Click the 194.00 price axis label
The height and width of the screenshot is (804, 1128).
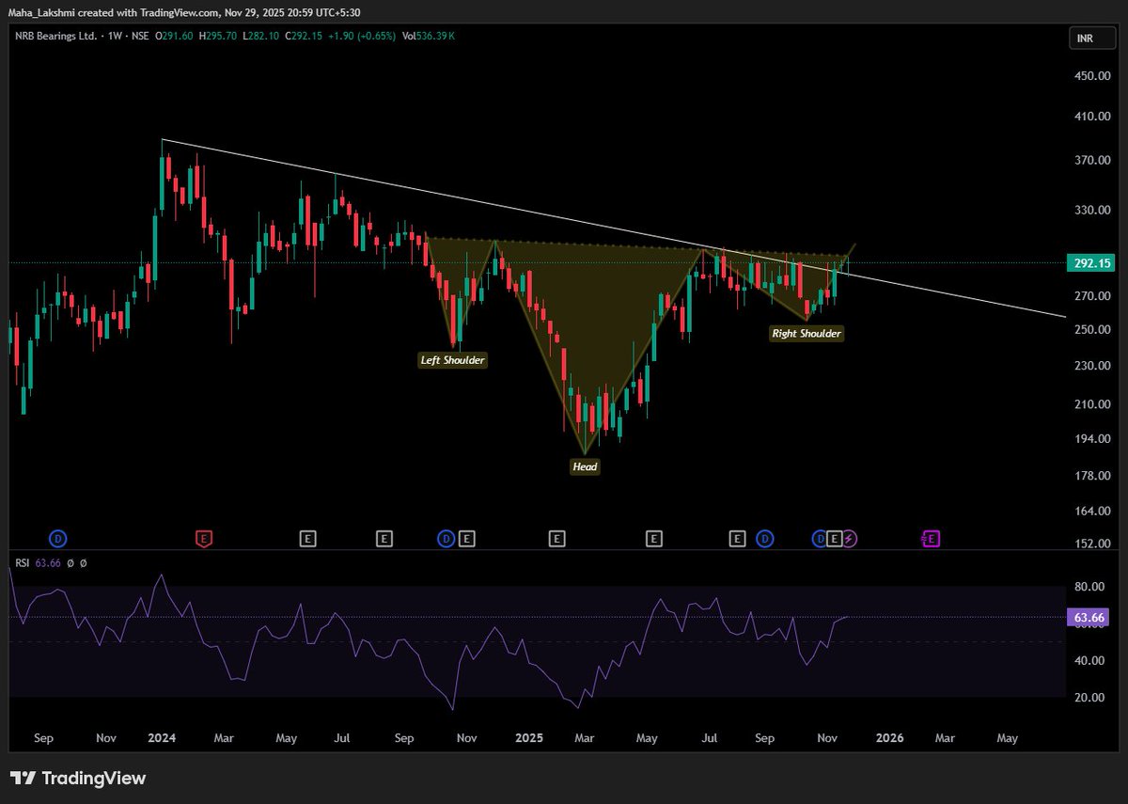point(1090,439)
